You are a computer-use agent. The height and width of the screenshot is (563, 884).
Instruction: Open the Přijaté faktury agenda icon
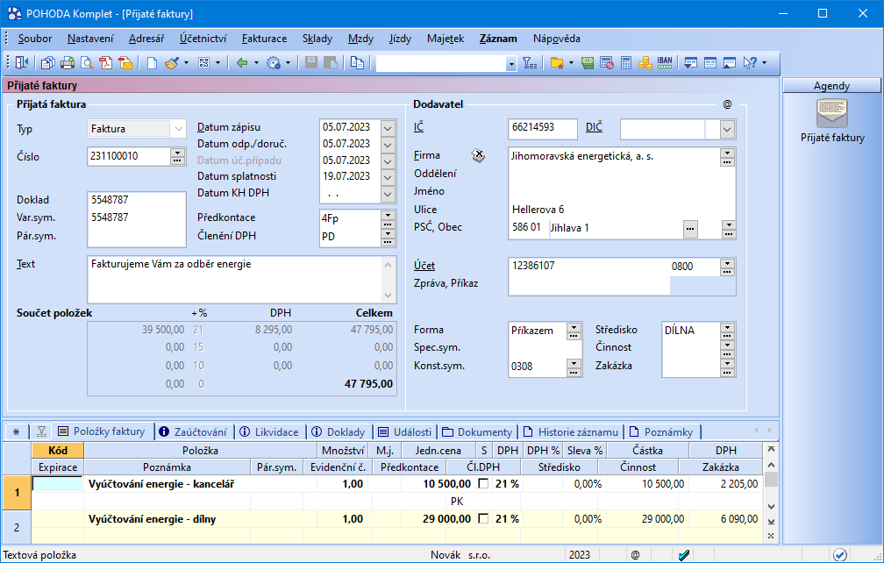pos(832,113)
